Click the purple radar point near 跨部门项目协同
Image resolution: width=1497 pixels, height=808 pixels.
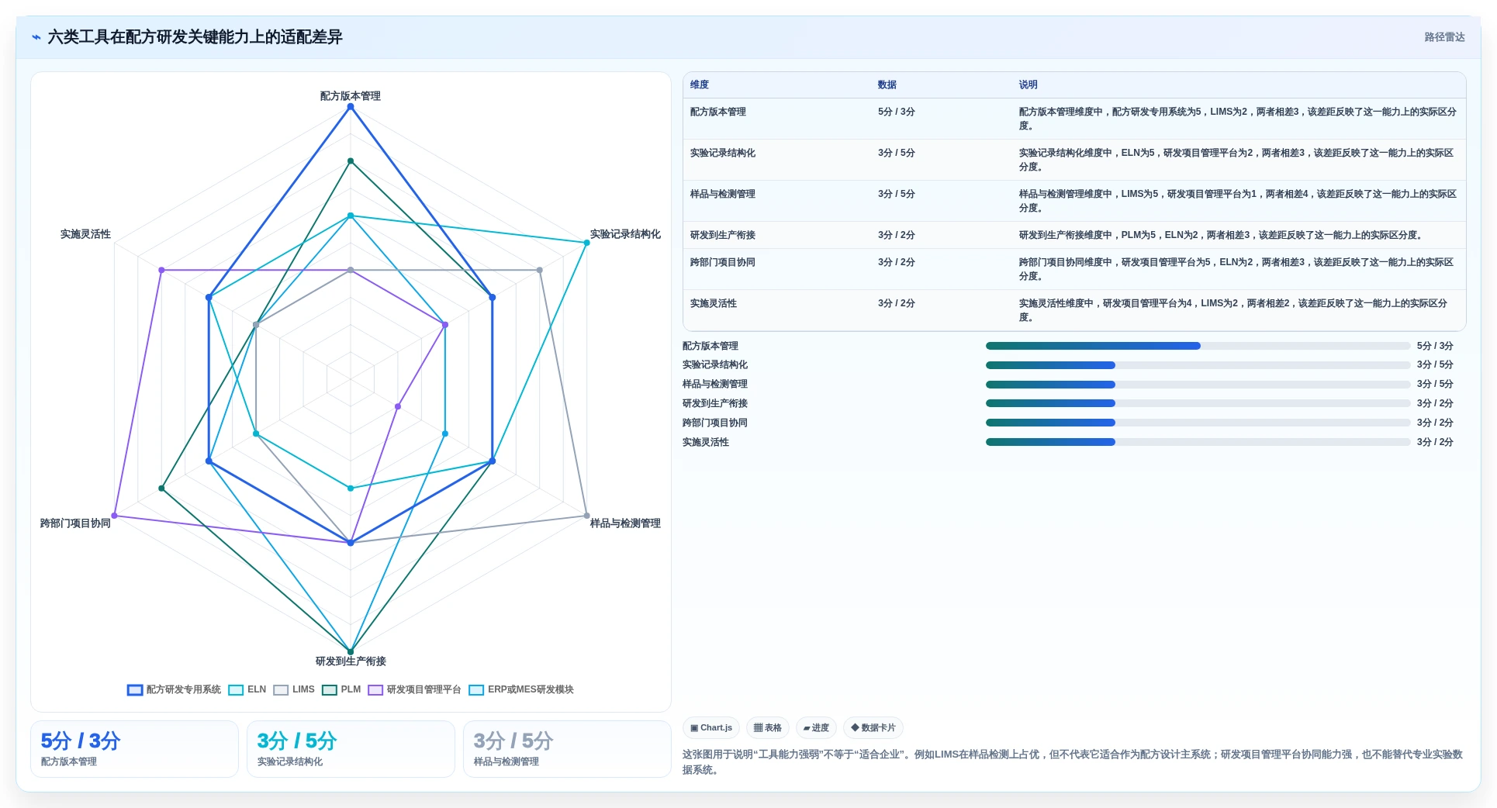point(115,516)
